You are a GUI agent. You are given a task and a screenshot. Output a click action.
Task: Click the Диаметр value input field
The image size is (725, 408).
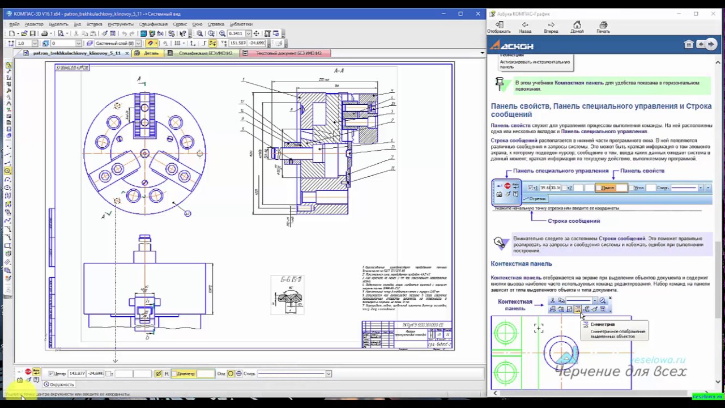pyautogui.click(x=206, y=373)
